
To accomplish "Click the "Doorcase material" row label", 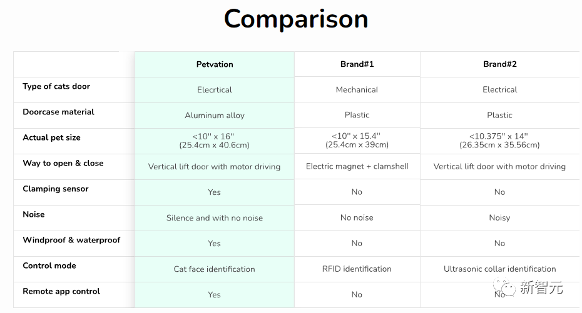I will click(58, 112).
